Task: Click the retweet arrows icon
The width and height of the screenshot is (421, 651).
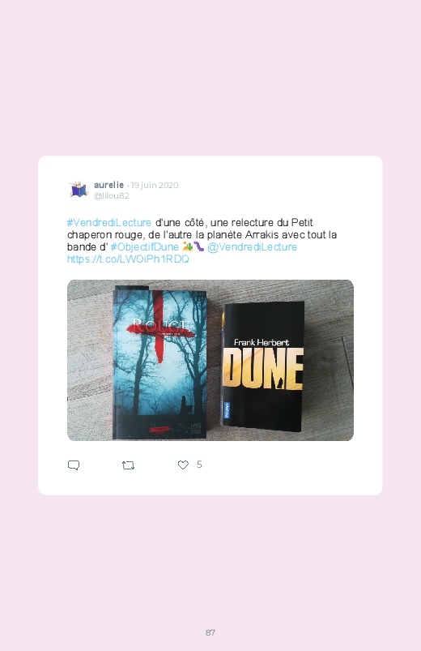Action: 128,465
